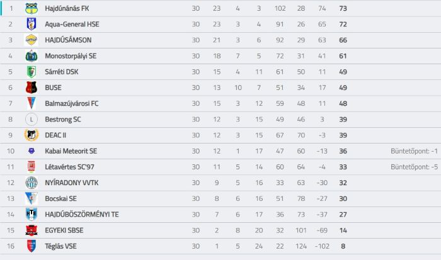Click the Aqua-General HSE club logo
This screenshot has width=441, height=260.
(x=31, y=24)
